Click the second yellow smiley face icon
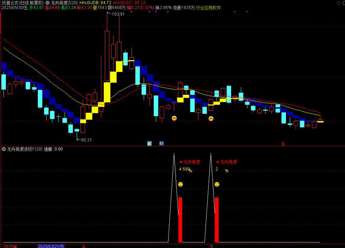The height and width of the screenshot is (248, 345). [217, 184]
